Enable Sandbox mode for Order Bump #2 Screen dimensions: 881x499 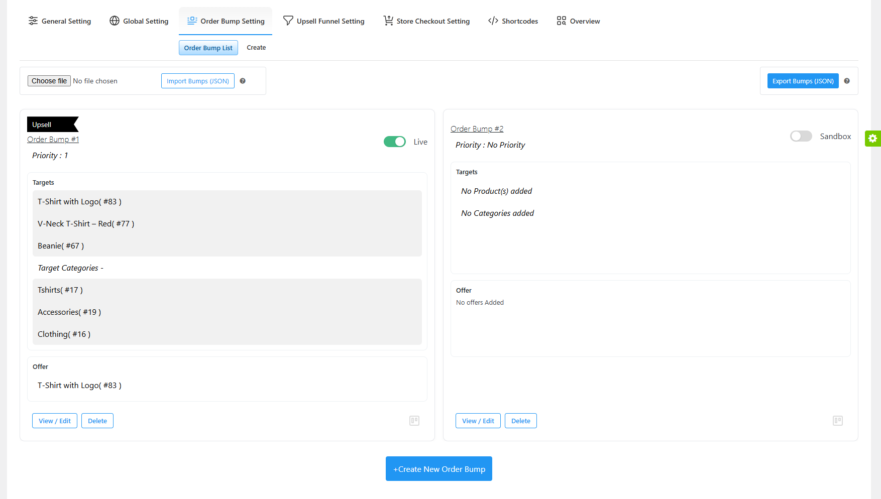[x=801, y=136]
